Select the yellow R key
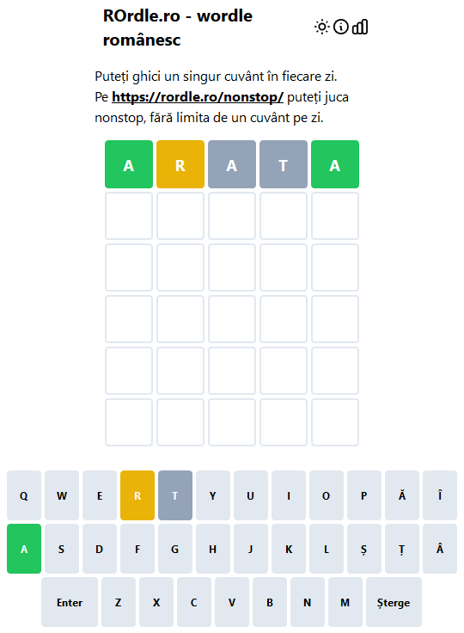This screenshot has width=464, height=633. pyautogui.click(x=137, y=495)
